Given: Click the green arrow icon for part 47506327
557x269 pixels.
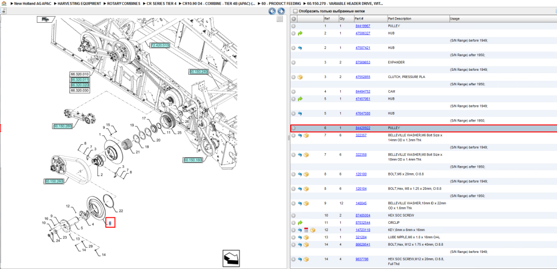Looking at the screenshot, I should (300, 33).
